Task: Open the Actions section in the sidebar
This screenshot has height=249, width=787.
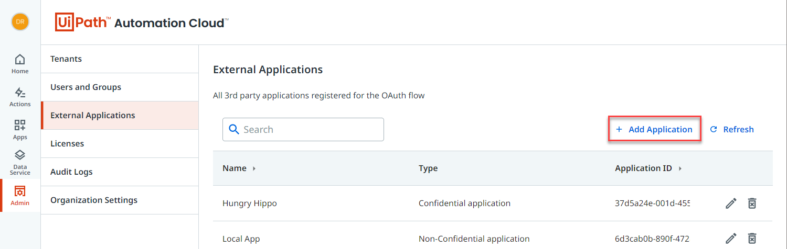Action: [20, 97]
